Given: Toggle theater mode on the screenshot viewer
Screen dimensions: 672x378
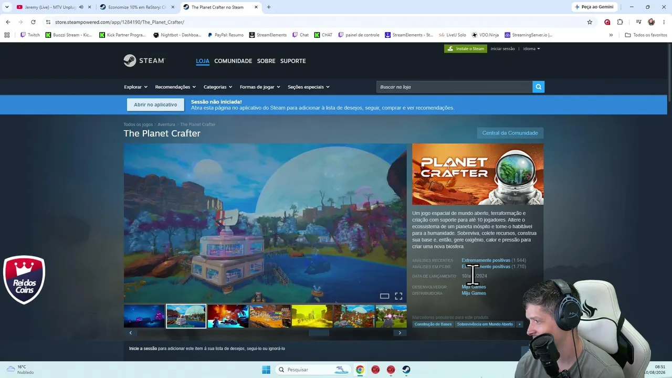Looking at the screenshot, I should pyautogui.click(x=384, y=296).
